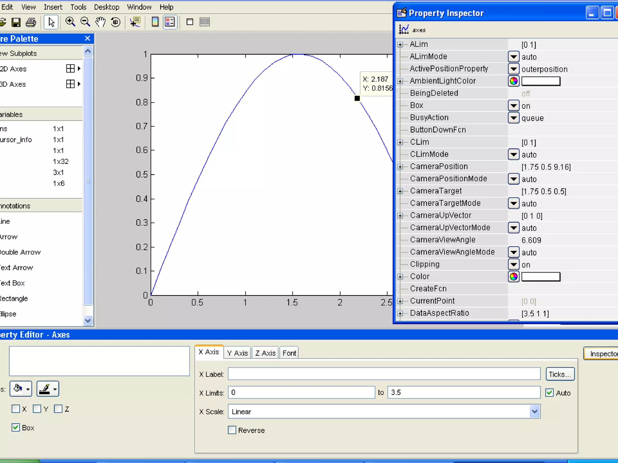Click into the X Label text field
The image size is (618, 463).
384,374
